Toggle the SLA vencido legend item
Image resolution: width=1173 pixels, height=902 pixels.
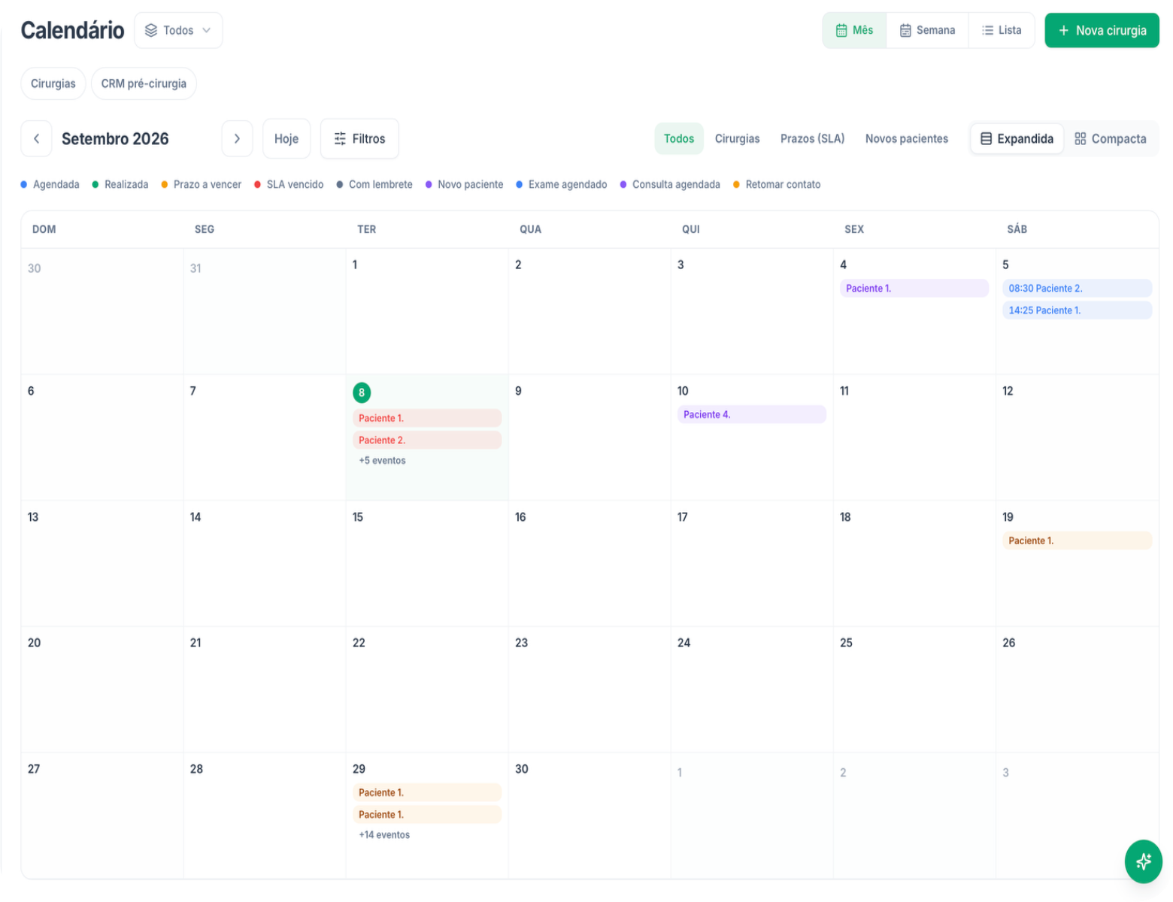point(289,185)
